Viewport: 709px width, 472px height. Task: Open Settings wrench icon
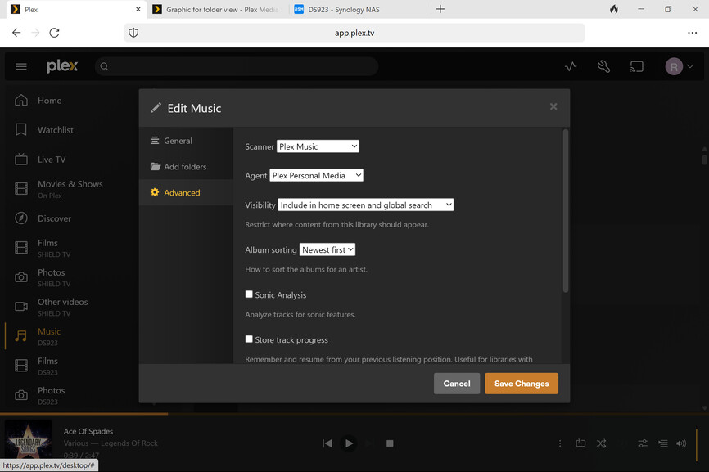click(x=603, y=67)
